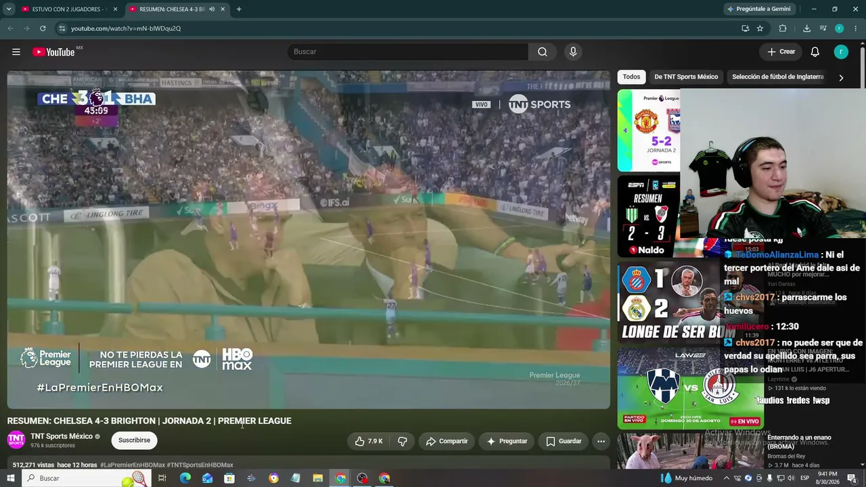Open Task View on the taskbar
Screen dimensions: 866x487
point(162,478)
